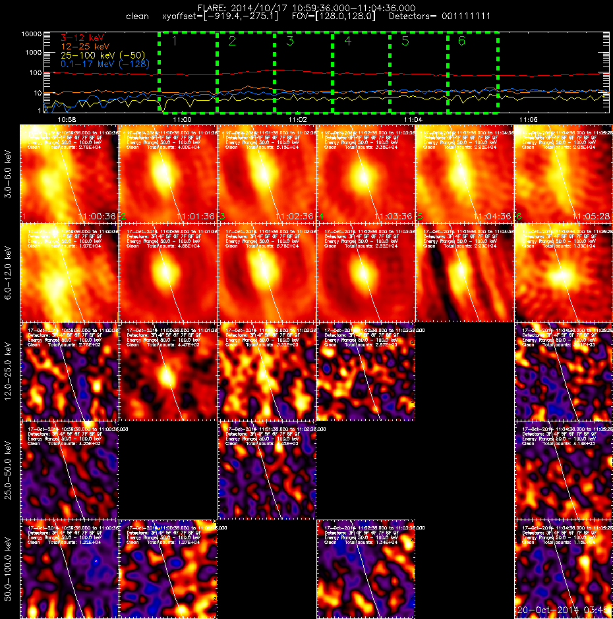
Task: Choose the 50.0-100.0 keV image for interval 6
Action: tap(564, 569)
